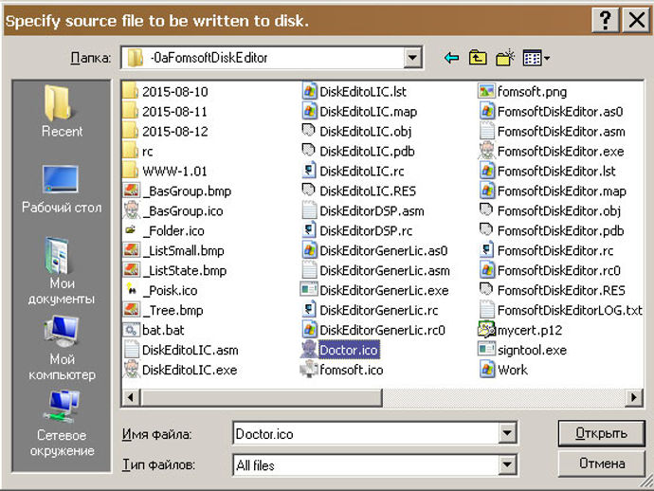The width and height of the screenshot is (654, 491).
Task: Select file name FomsoftDiskEditor.pdb
Action: tap(560, 230)
